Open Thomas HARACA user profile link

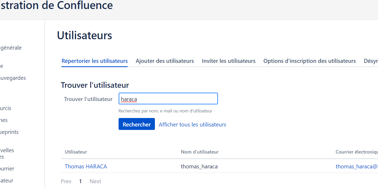tap(86, 167)
